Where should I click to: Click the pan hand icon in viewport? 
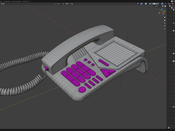tap(164, 20)
